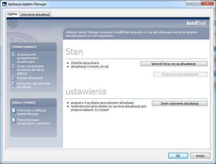This screenshot has width=216, height=164.
Task: Click the document icon next to Przeczytaj nasze oświadczenie
Action: (14, 120)
